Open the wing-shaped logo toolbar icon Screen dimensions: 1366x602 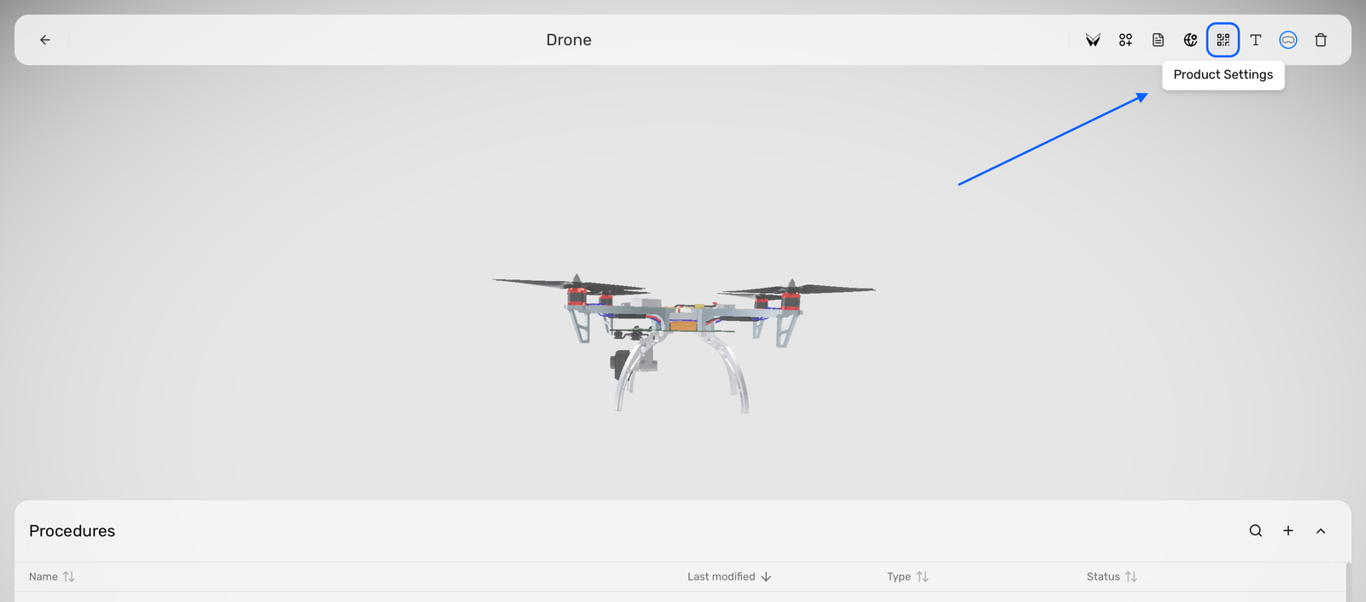point(1093,40)
